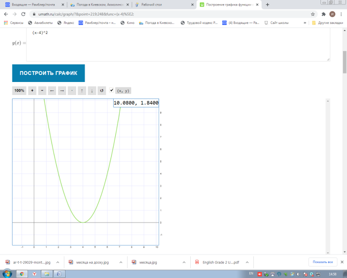Screen dimensions: 347x278
Task: Open File Explorer from the taskbar
Action: coord(47,274)
